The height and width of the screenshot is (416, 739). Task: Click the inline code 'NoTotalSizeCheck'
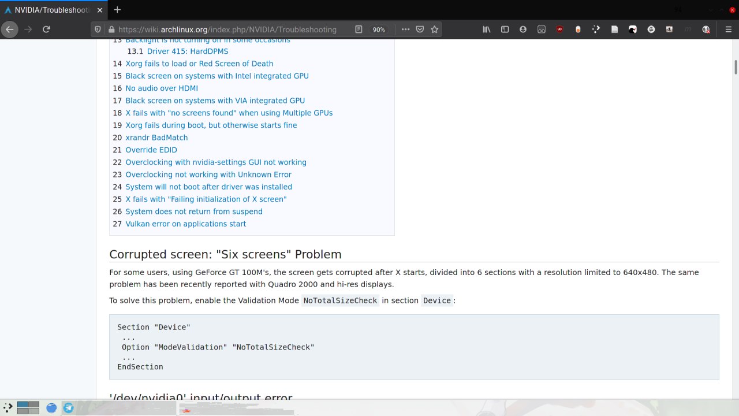coord(340,300)
